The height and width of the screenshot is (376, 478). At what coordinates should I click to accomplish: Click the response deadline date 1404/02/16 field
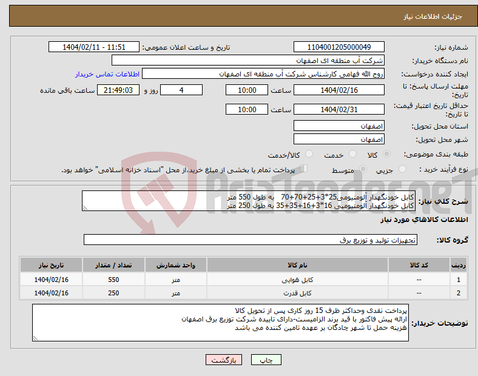coord(339,90)
